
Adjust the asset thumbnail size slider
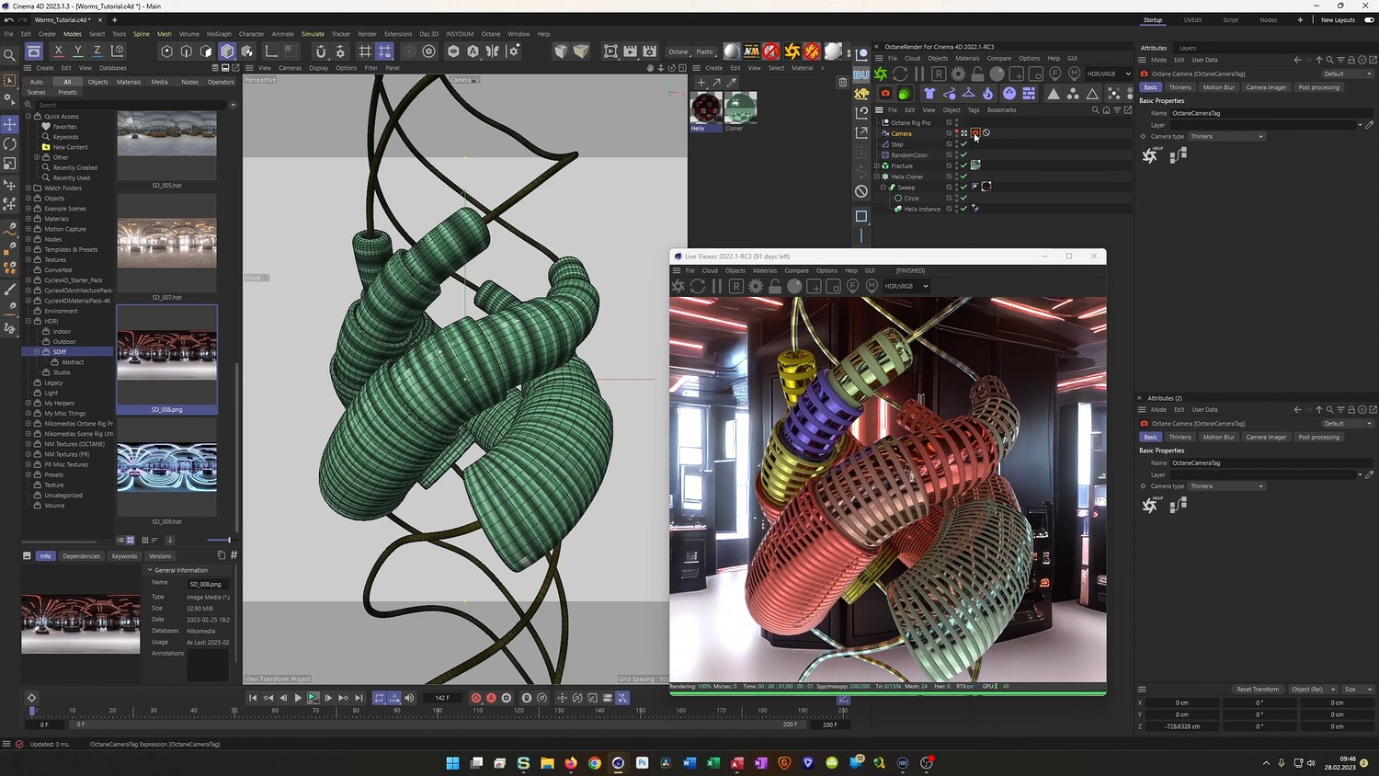(219, 540)
